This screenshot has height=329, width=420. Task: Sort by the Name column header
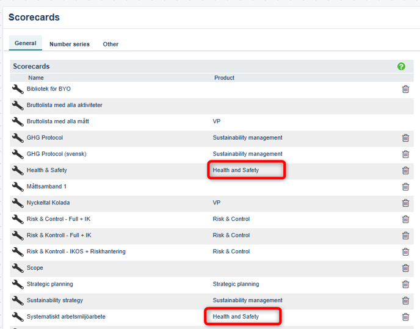click(x=36, y=78)
